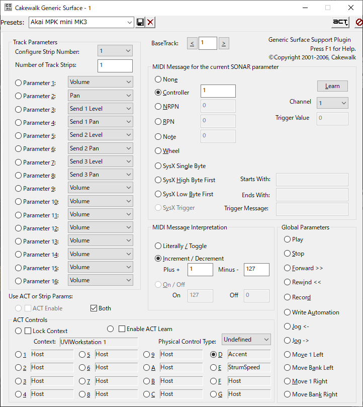This screenshot has height=407, width=363.
Task: Delete the selected preset using red X icon
Action: click(x=150, y=22)
